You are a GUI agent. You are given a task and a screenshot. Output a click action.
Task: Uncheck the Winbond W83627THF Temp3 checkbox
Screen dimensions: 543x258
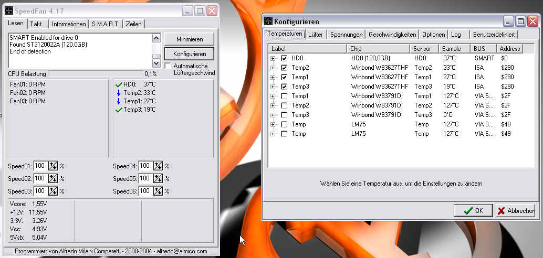point(284,87)
